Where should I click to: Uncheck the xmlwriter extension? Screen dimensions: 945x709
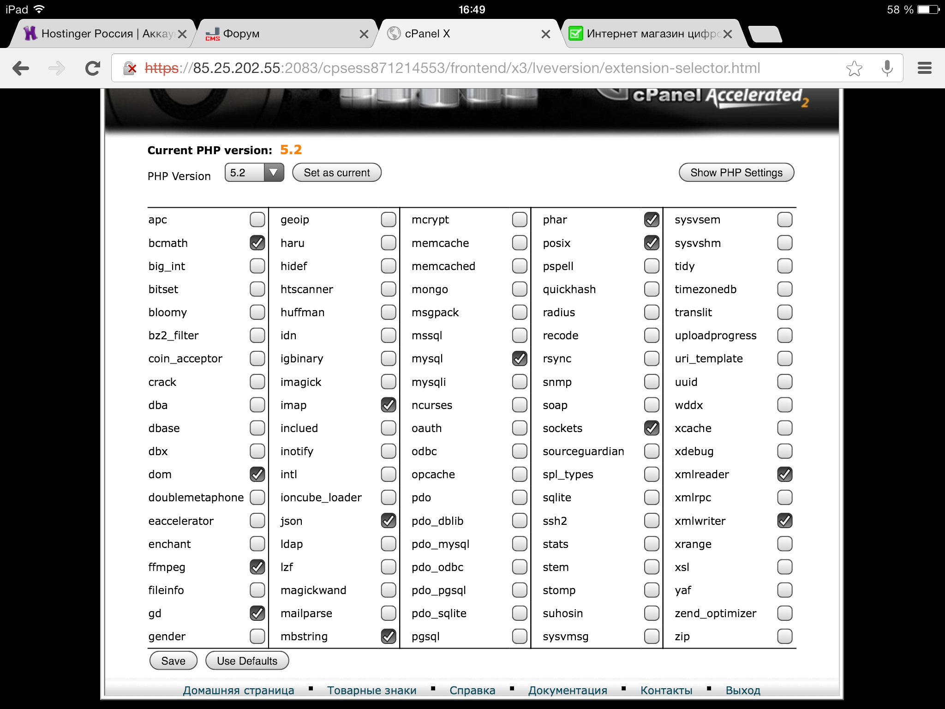coord(784,521)
